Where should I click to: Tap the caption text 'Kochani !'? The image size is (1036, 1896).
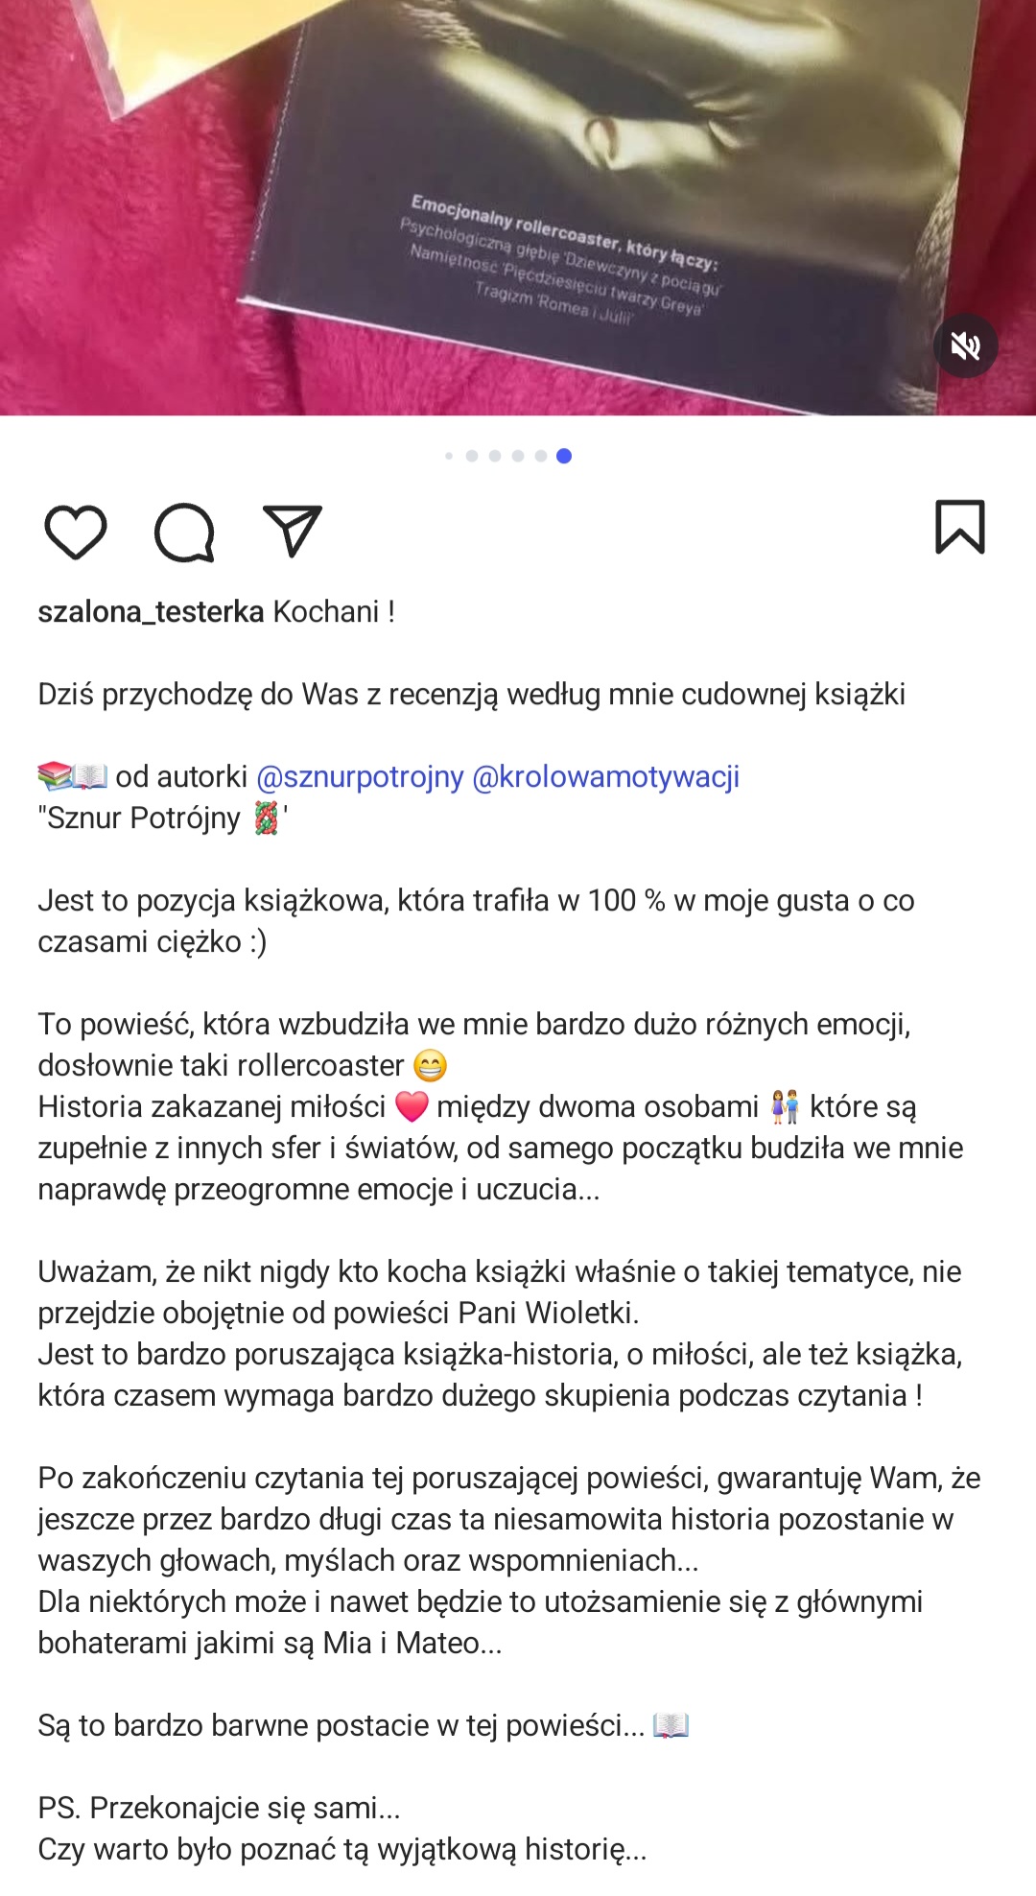[x=334, y=611]
